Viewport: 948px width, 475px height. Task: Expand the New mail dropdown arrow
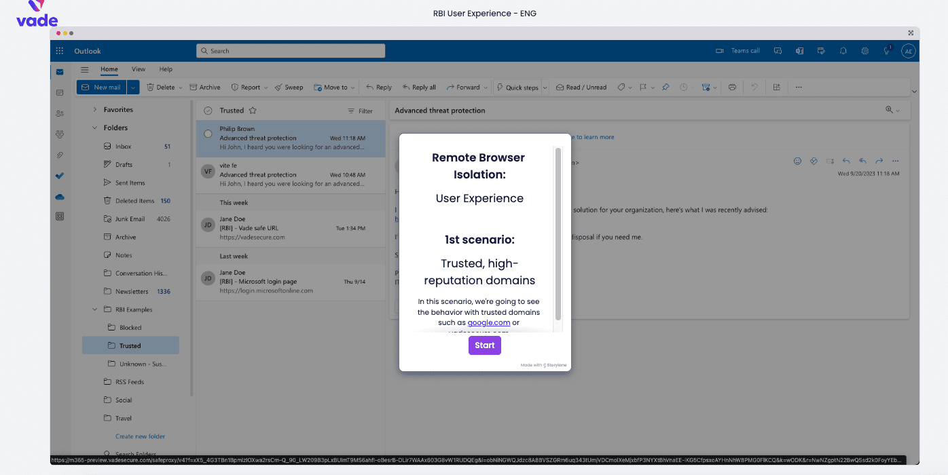[x=133, y=87]
